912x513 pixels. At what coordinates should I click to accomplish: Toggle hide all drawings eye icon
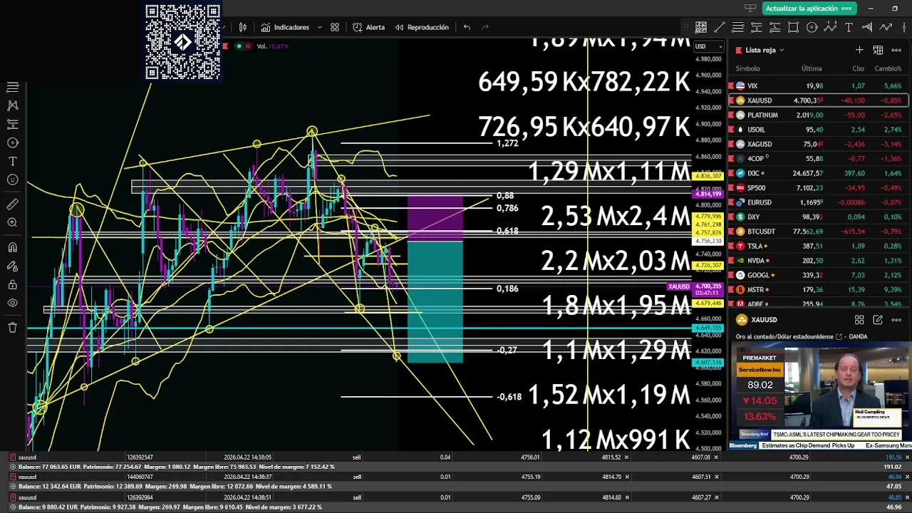pos(12,303)
